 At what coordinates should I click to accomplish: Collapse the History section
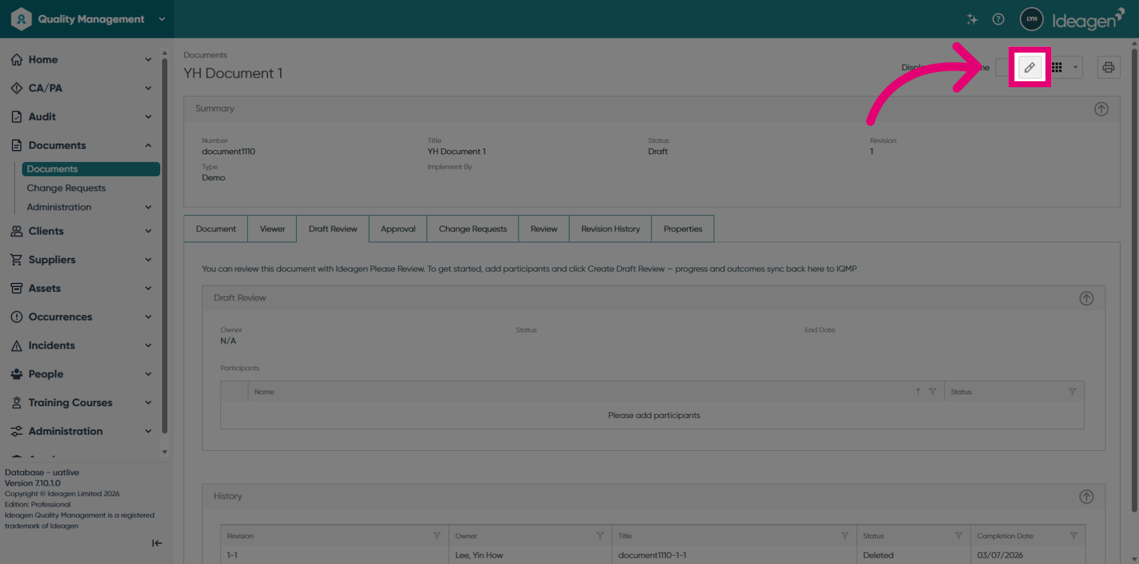1086,497
